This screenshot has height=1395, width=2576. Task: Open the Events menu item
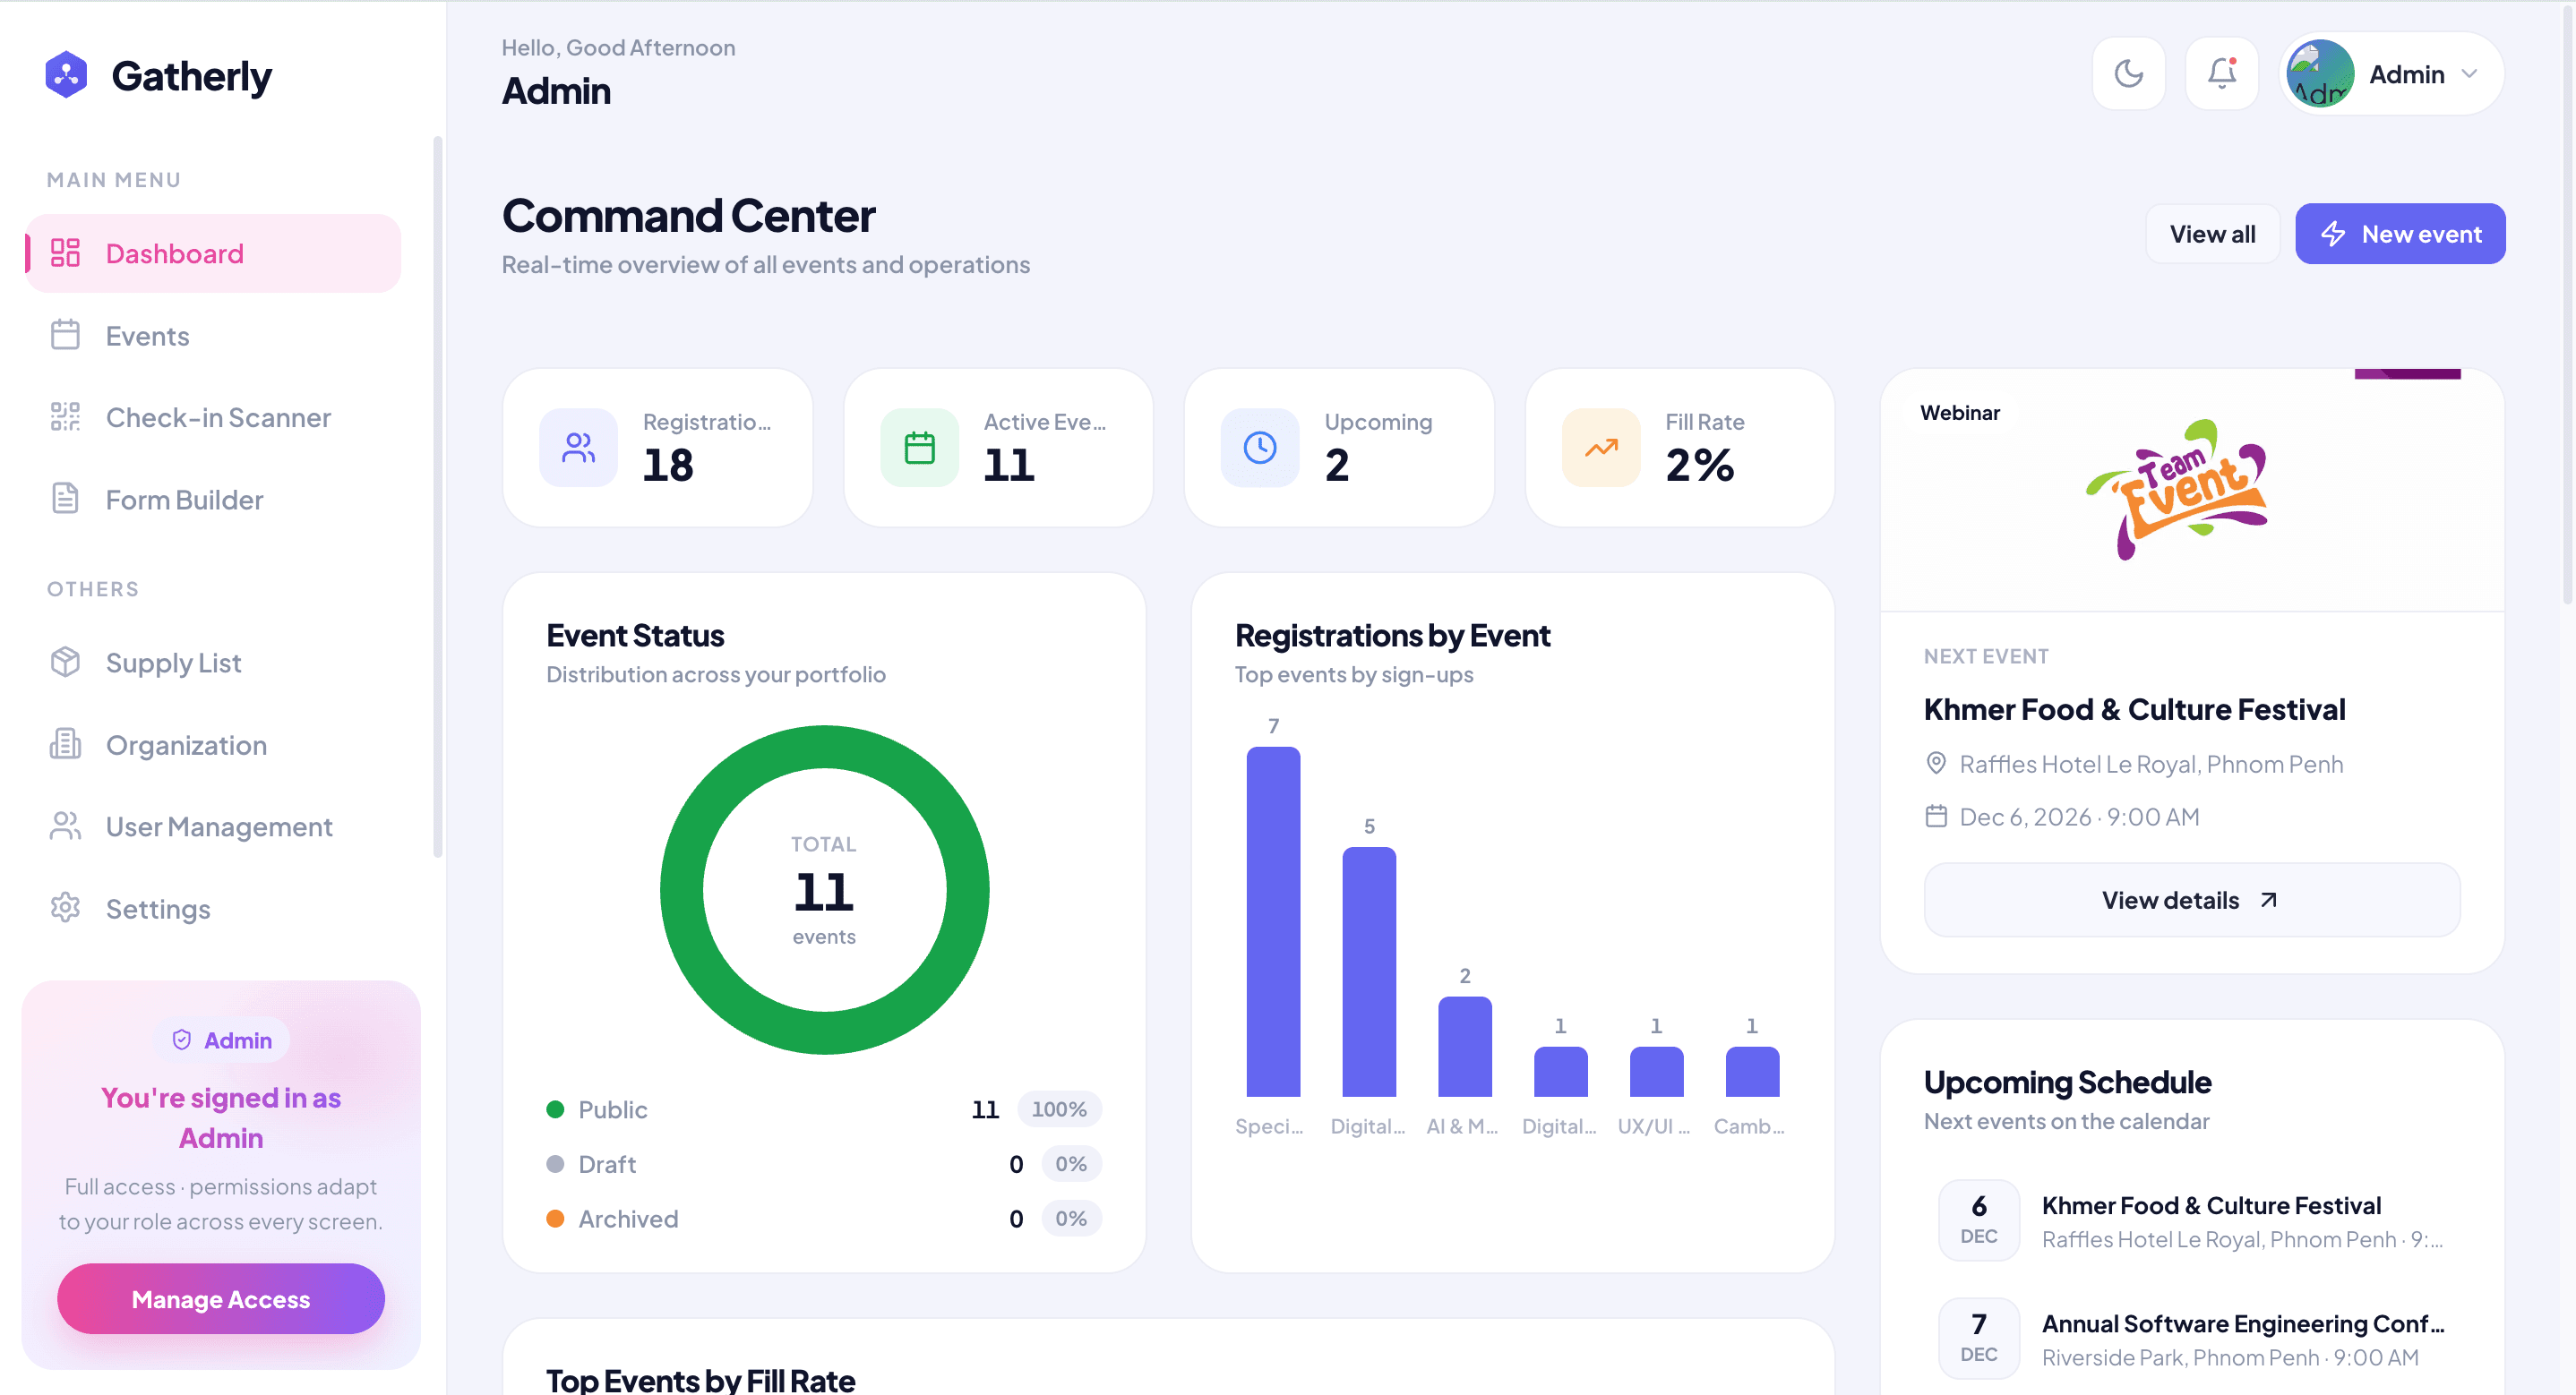[213, 335]
